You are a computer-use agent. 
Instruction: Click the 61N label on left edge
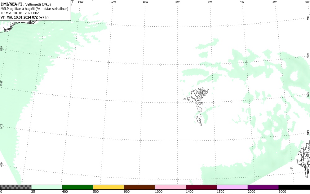tap(1, 126)
